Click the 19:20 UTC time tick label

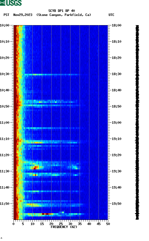[116, 155]
